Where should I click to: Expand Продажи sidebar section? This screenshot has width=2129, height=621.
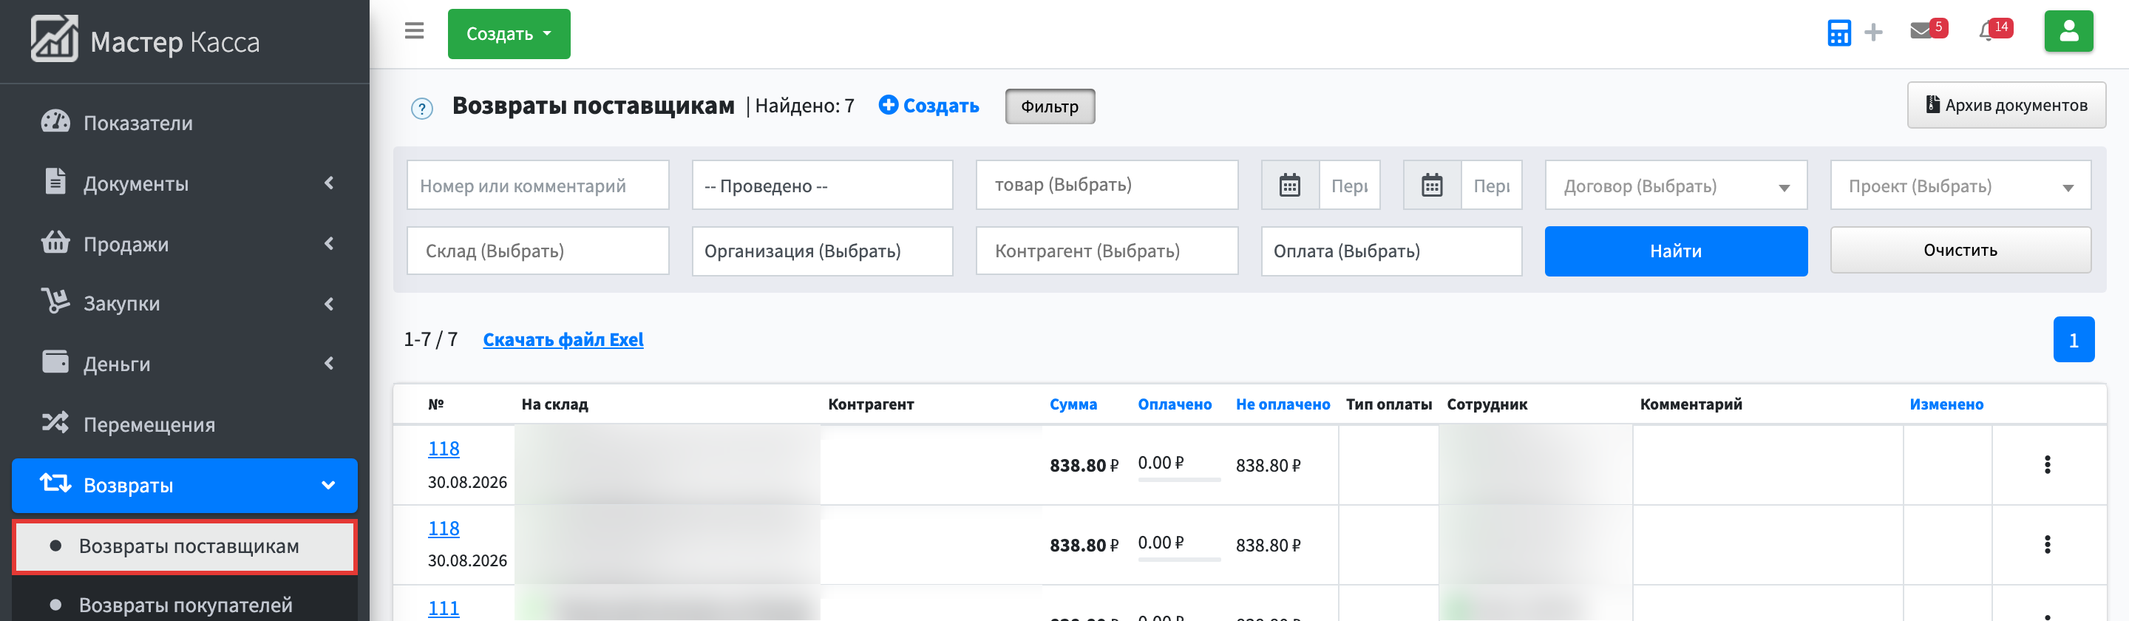pos(184,243)
